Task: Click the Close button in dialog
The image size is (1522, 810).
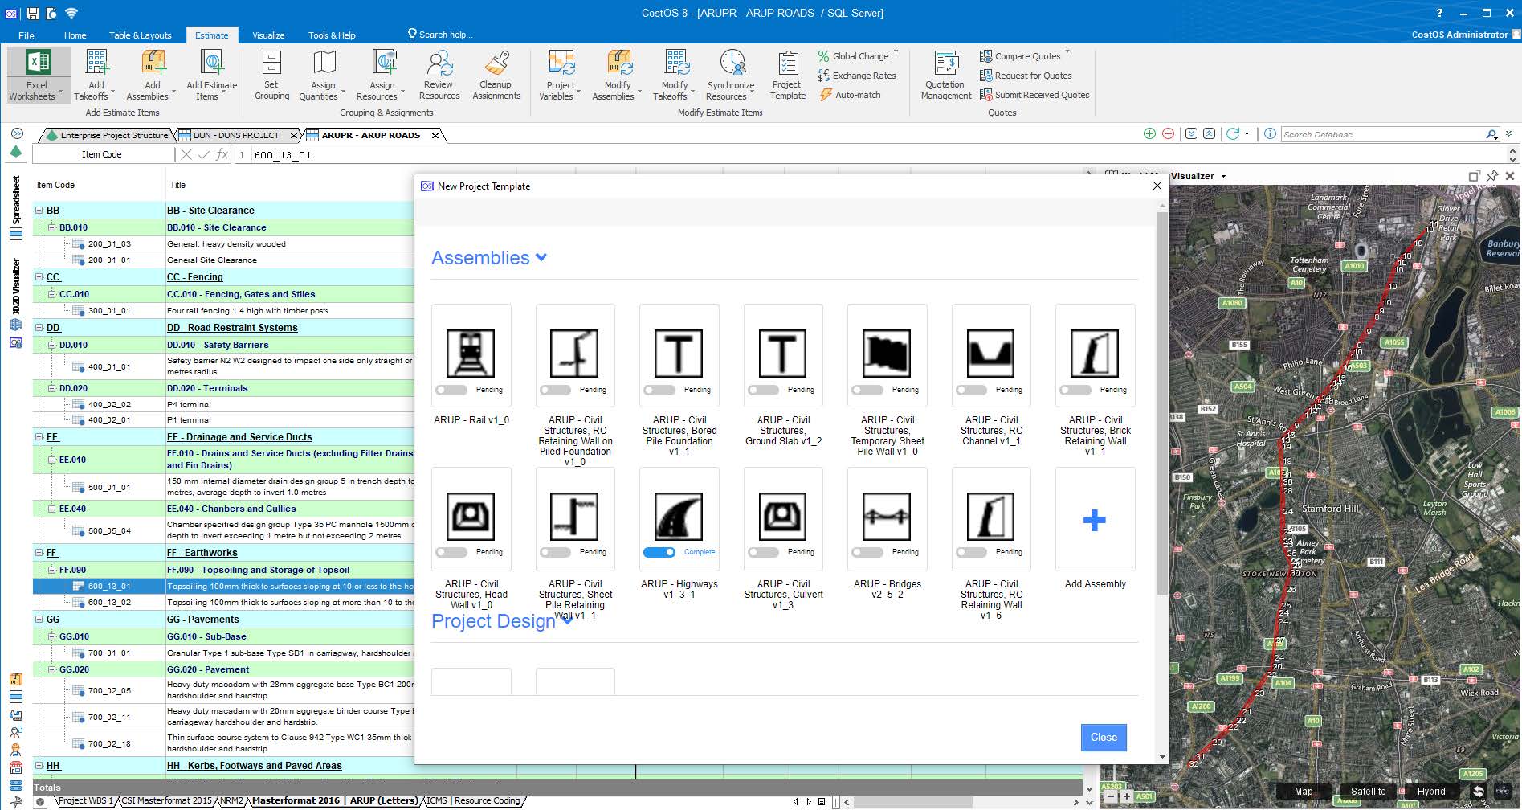Action: (1103, 737)
